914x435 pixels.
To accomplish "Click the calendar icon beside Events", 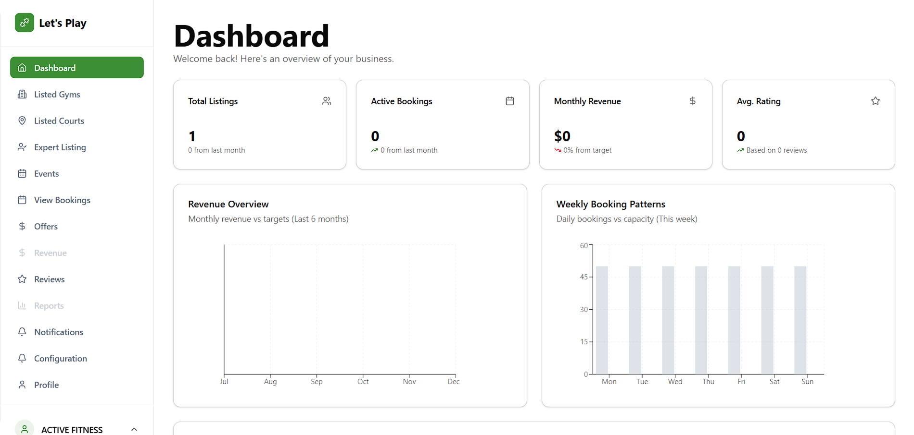I will click(22, 173).
